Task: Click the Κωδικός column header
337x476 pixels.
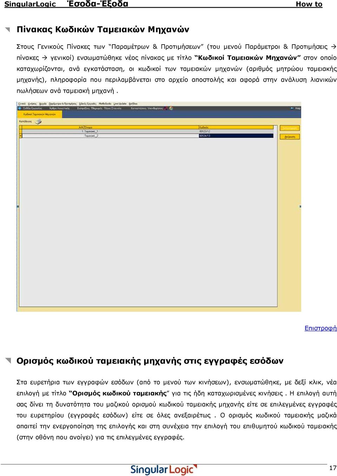Action: coord(236,128)
